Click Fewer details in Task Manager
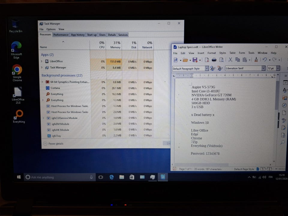 (53, 143)
